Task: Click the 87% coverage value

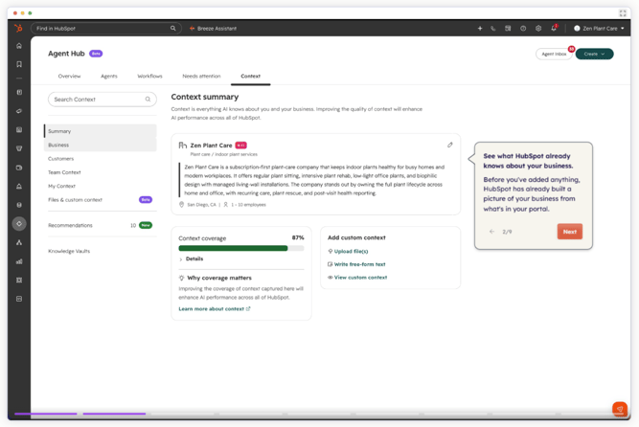Action: click(298, 237)
